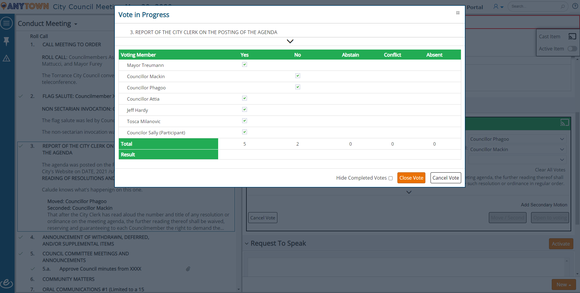Toggle No vote for Councillor Mackin

(x=298, y=76)
